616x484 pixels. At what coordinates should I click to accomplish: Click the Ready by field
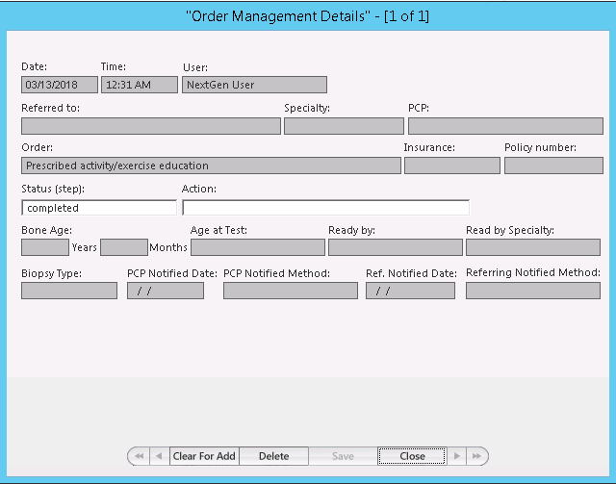coord(396,247)
